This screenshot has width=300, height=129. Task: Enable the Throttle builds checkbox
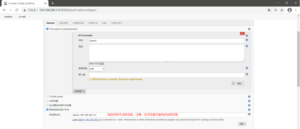(47, 96)
